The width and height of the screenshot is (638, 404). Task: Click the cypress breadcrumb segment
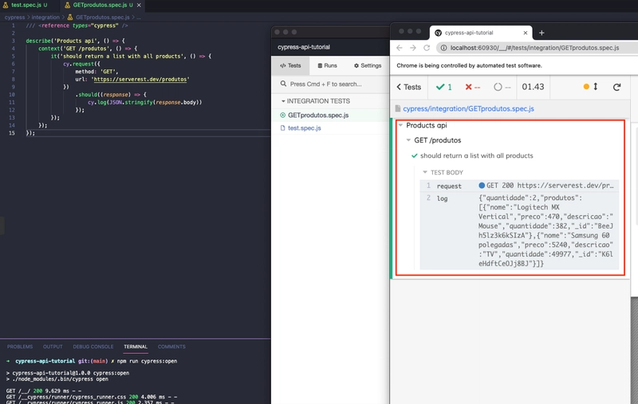(x=14, y=17)
